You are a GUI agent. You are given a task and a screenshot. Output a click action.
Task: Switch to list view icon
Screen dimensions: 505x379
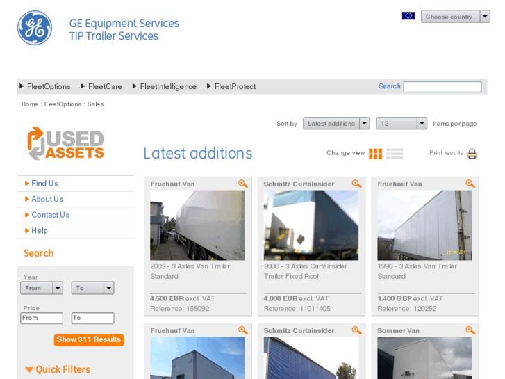click(395, 154)
